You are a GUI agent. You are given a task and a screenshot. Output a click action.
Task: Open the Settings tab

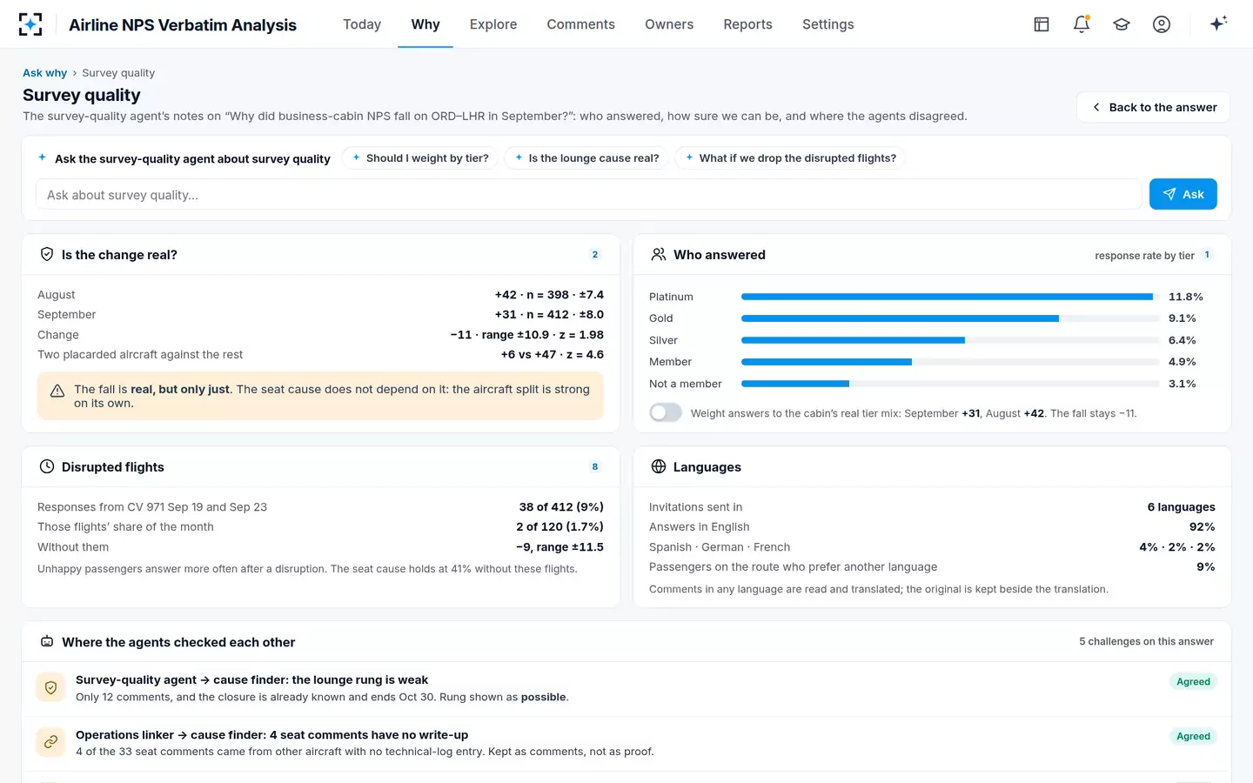pos(828,24)
